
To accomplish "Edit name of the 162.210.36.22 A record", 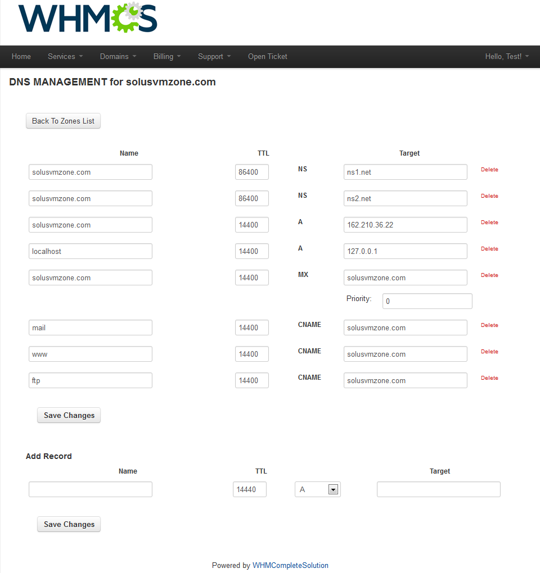I will coord(91,225).
